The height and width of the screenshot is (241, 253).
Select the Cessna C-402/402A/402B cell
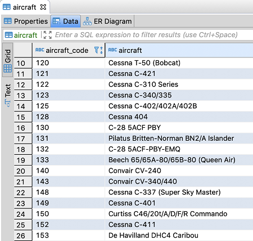[x=179, y=106]
